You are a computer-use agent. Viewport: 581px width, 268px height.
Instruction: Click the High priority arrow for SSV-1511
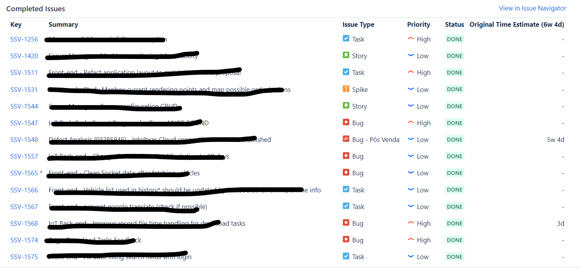coord(411,72)
